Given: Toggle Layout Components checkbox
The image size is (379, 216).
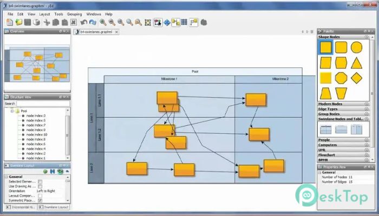Looking at the screenshot, I should (x=40, y=195).
